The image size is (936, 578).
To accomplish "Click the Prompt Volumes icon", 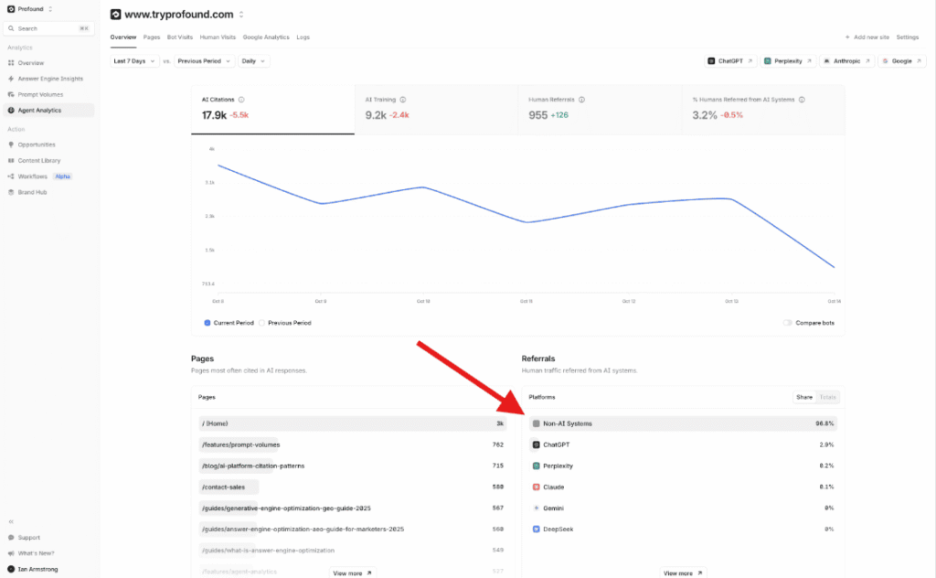I will pos(11,94).
